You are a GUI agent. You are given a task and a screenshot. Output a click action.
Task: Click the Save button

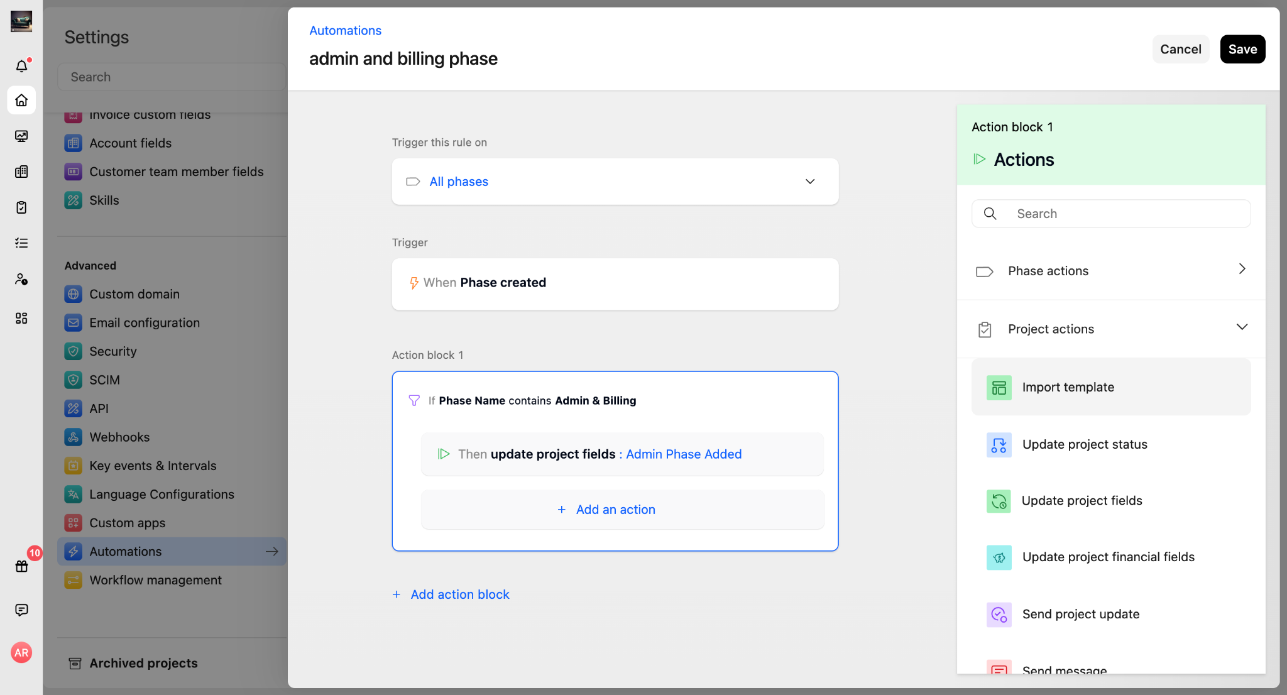click(x=1242, y=49)
